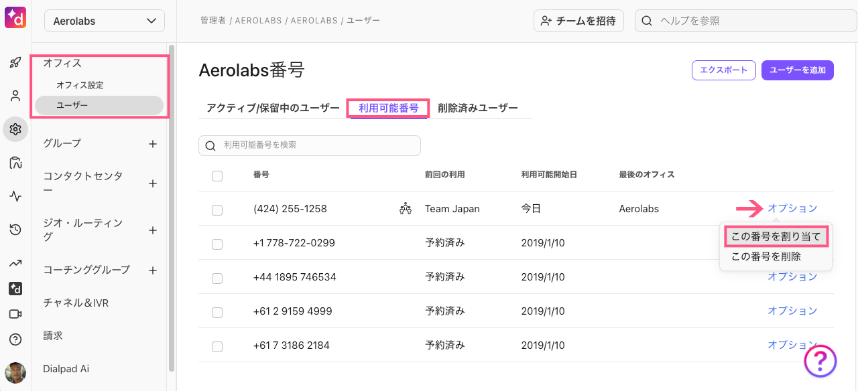The width and height of the screenshot is (858, 391).
Task: Focus the ヘルプを参照 search field
Action: coord(745,21)
